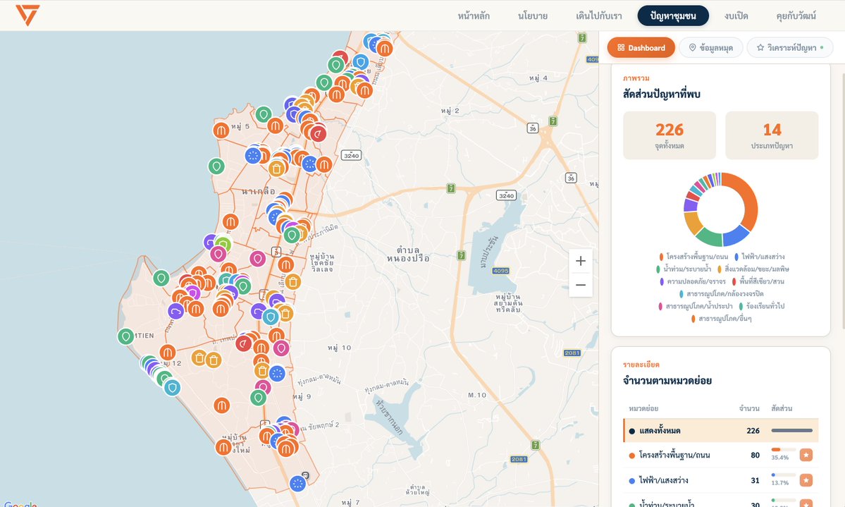Select ปัญหาชุมชน navigation pill
Viewport: 845px width, 507px height.
[x=673, y=16]
